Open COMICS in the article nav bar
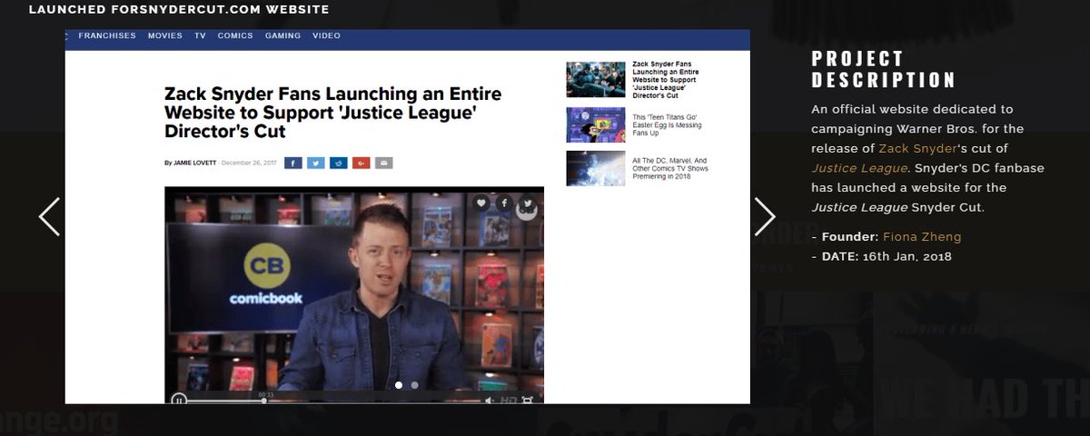 (x=235, y=36)
